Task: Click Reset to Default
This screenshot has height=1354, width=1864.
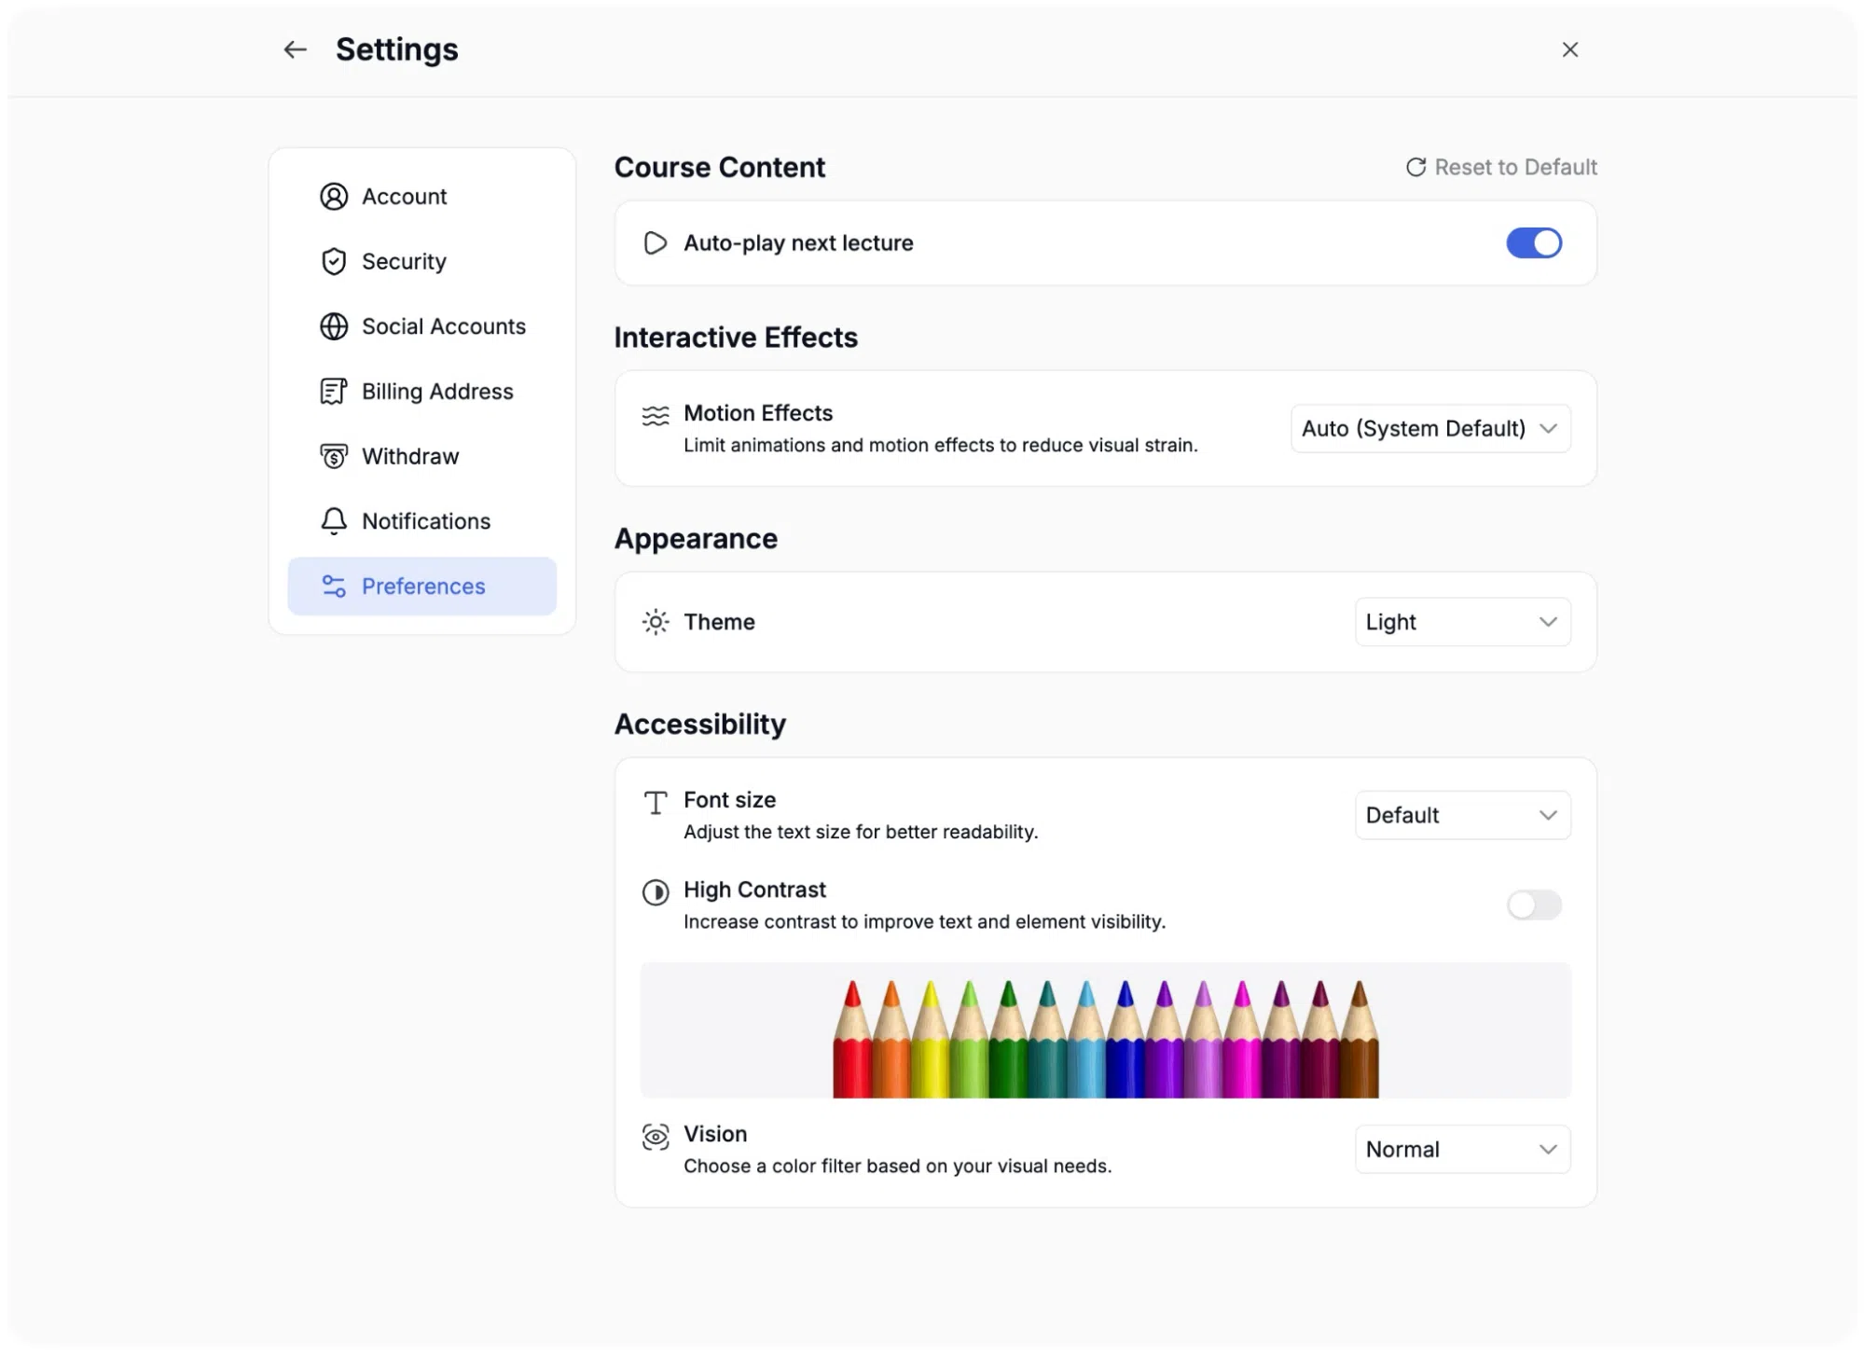Action: pos(1501,167)
